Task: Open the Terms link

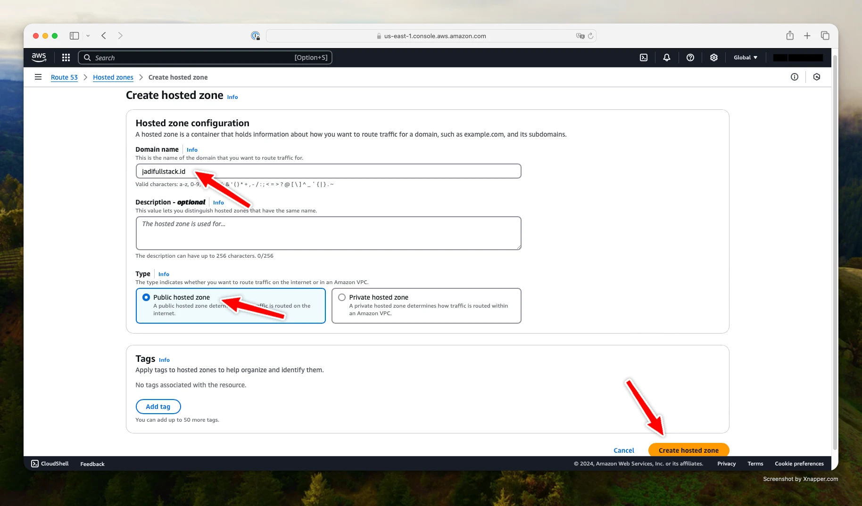Action: (755, 464)
